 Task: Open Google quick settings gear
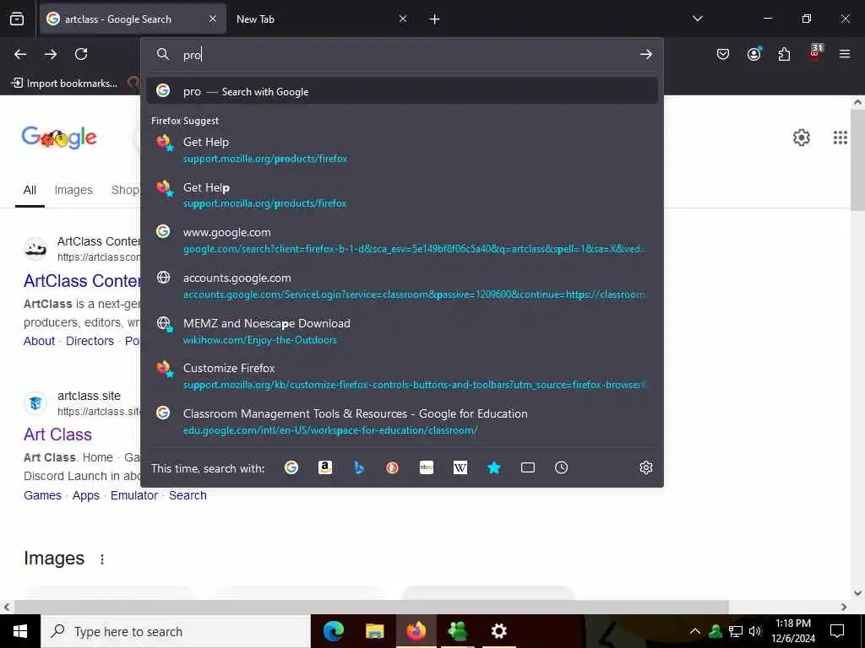point(801,138)
